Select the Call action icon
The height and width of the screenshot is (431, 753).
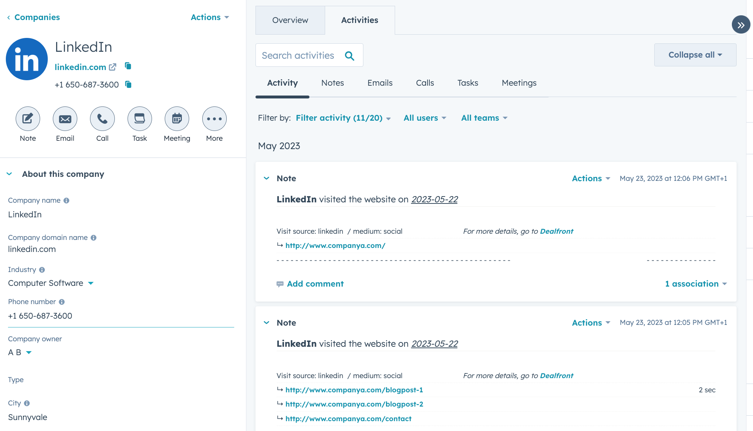(102, 119)
